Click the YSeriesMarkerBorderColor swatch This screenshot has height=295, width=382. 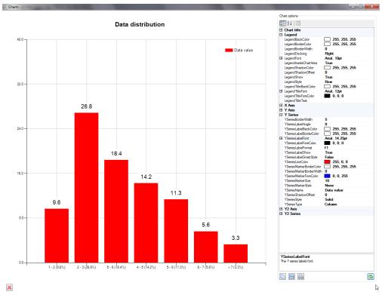327,167
